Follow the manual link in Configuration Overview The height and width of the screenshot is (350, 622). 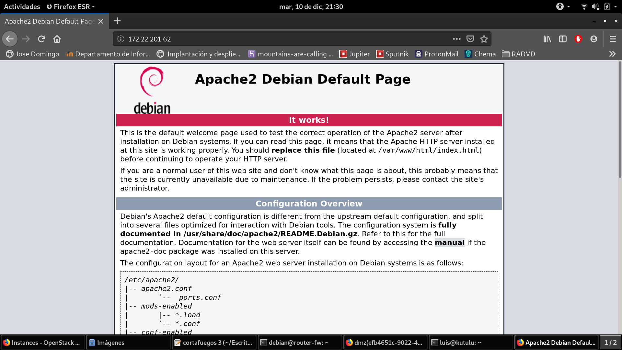tap(449, 243)
